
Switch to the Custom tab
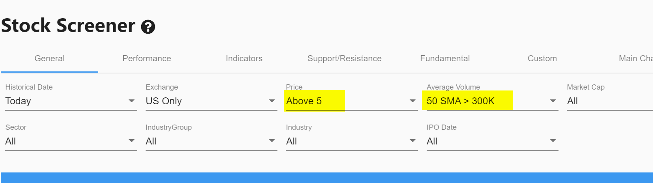click(x=542, y=58)
